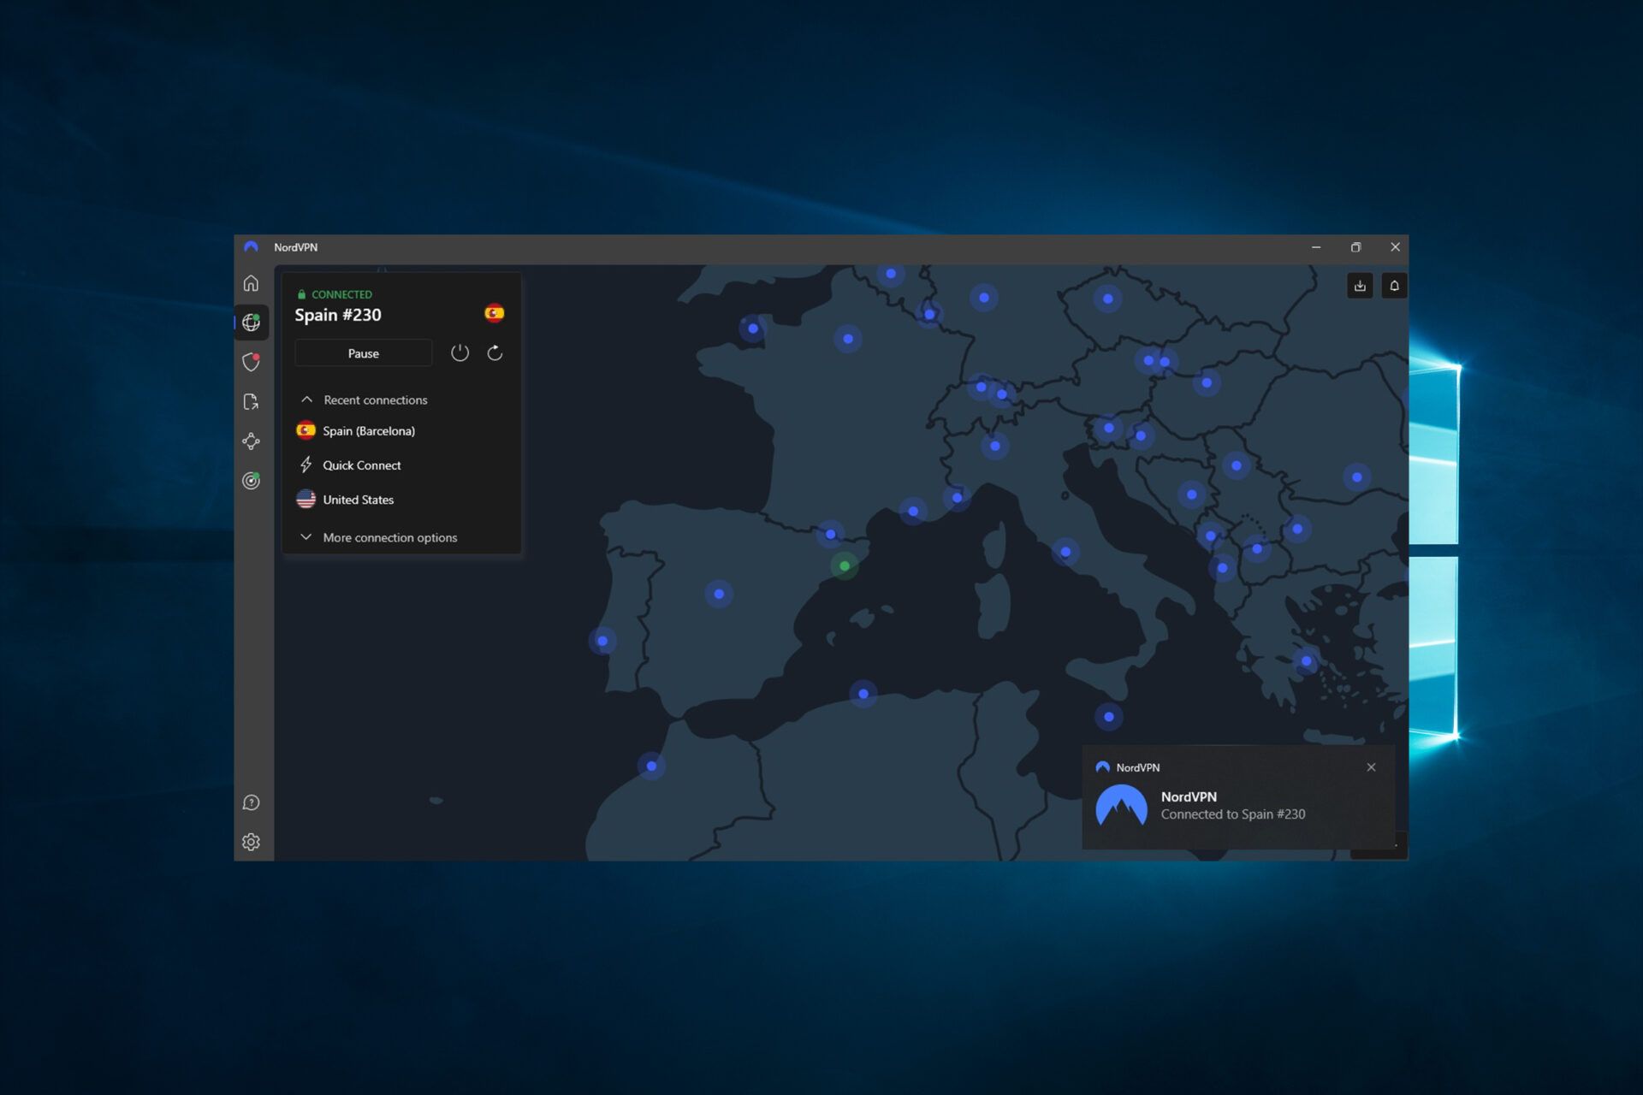Open the file sharing sidebar icon
This screenshot has width=1643, height=1095.
pyautogui.click(x=251, y=402)
